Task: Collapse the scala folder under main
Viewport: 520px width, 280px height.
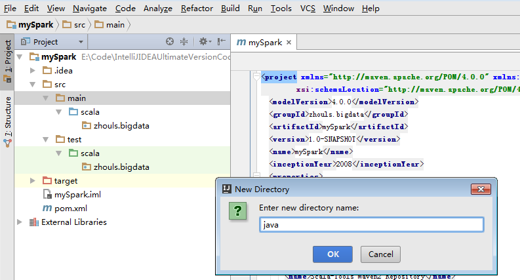Action: tap(59, 112)
